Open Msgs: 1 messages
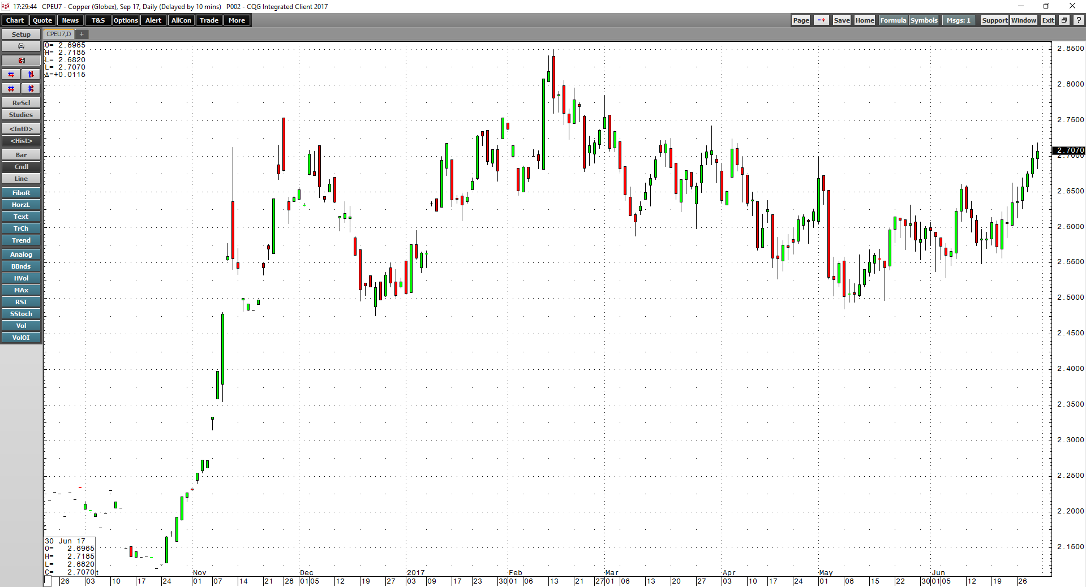The width and height of the screenshot is (1086, 587). pos(959,20)
